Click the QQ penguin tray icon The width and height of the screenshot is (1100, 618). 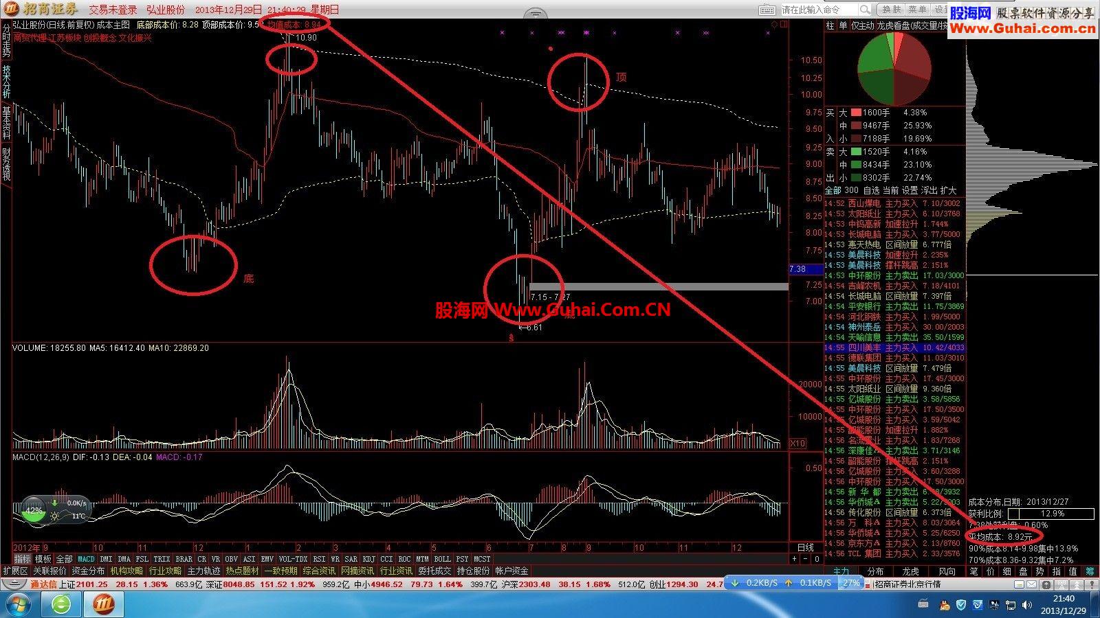pos(945,604)
